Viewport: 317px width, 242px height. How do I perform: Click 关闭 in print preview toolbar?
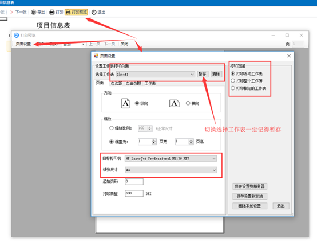tap(124, 44)
